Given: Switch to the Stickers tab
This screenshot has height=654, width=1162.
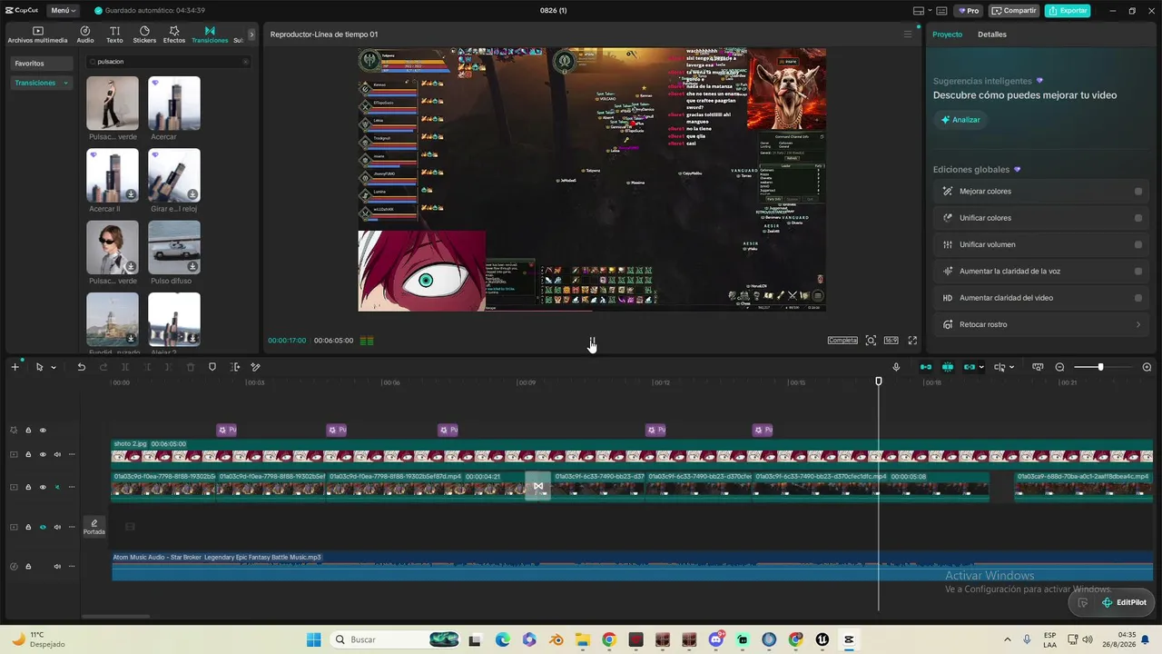Looking at the screenshot, I should (144, 35).
